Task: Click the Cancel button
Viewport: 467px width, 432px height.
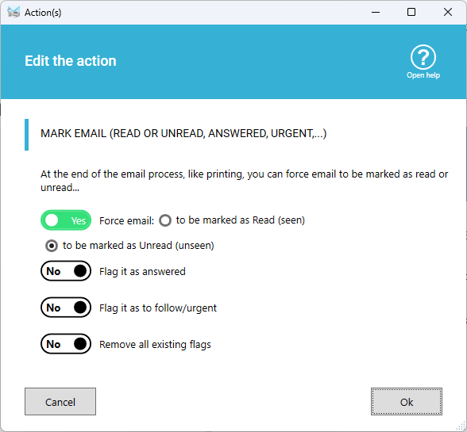Action: click(x=60, y=402)
